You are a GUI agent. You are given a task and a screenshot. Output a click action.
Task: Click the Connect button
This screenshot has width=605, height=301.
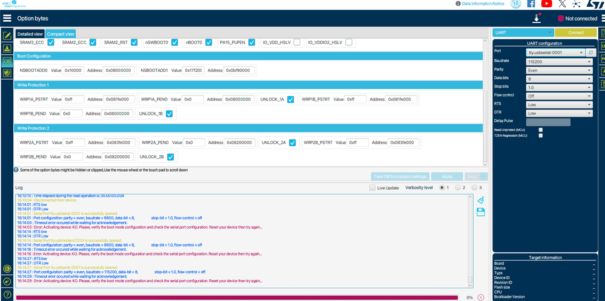576,33
